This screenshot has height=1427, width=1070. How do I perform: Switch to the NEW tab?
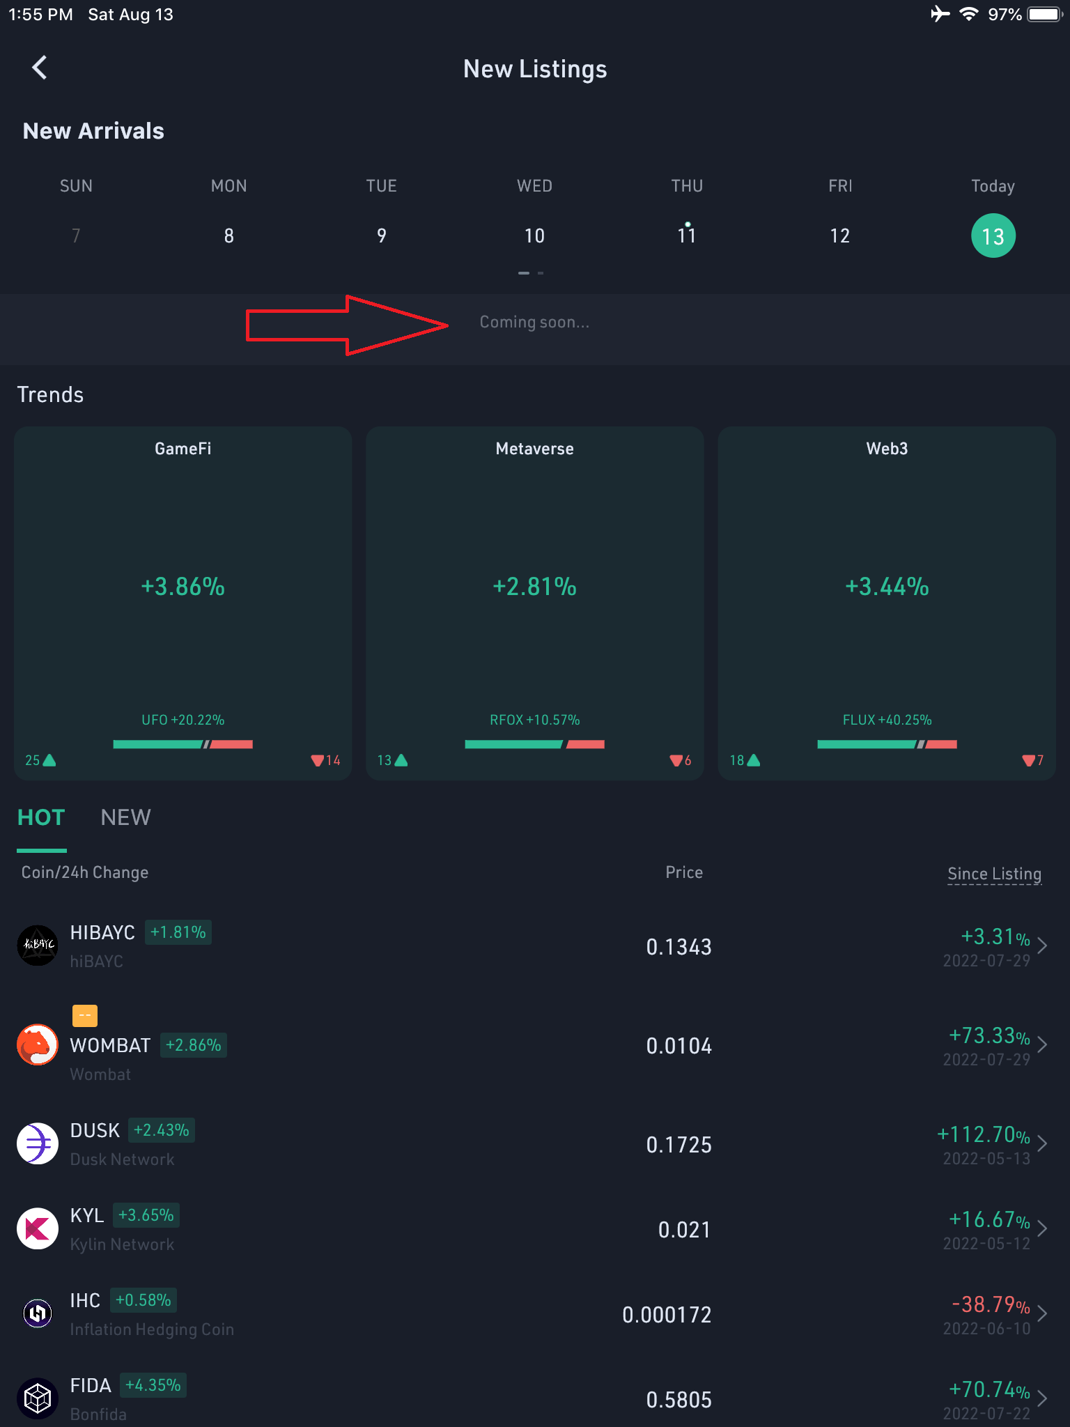(125, 817)
